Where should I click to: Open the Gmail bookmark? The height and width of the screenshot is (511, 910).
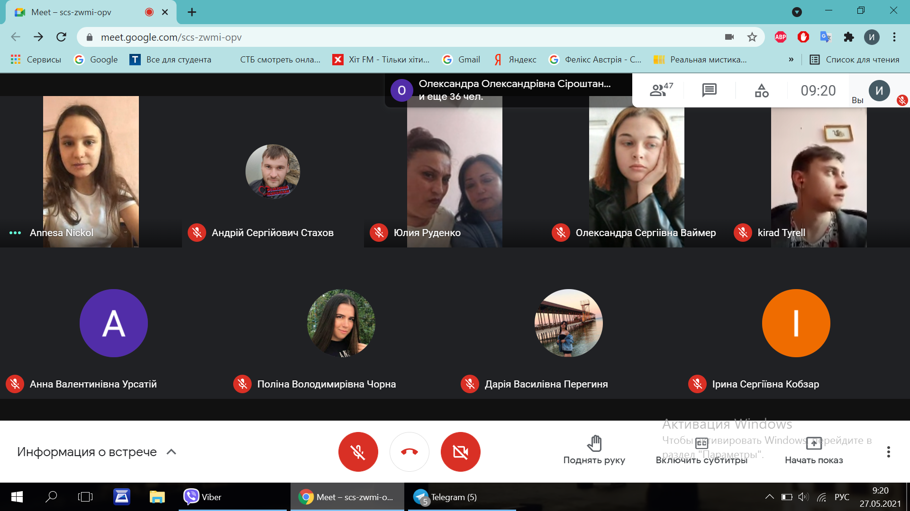461,60
